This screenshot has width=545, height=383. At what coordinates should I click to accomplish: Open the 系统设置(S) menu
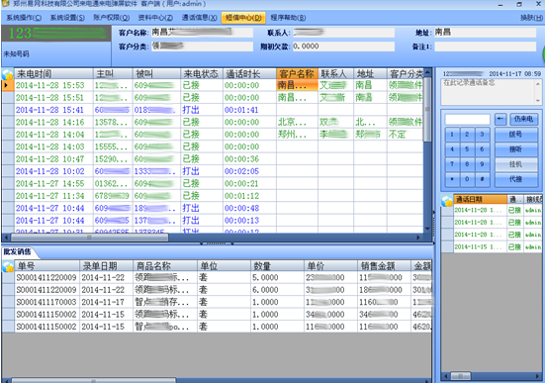(x=67, y=18)
